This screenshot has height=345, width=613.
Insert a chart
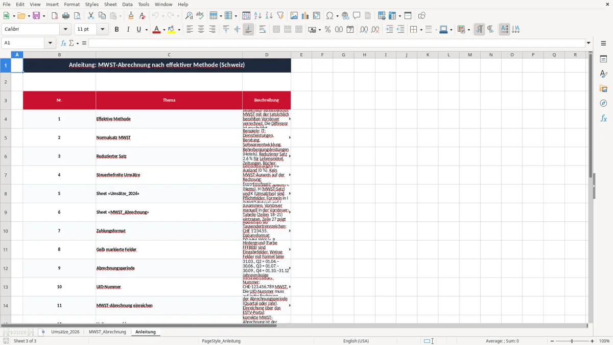[x=305, y=16]
